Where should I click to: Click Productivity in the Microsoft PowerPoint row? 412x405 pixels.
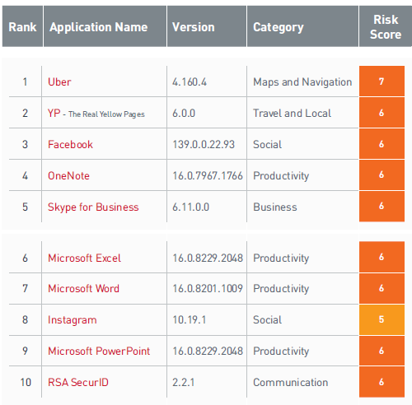[x=281, y=351]
